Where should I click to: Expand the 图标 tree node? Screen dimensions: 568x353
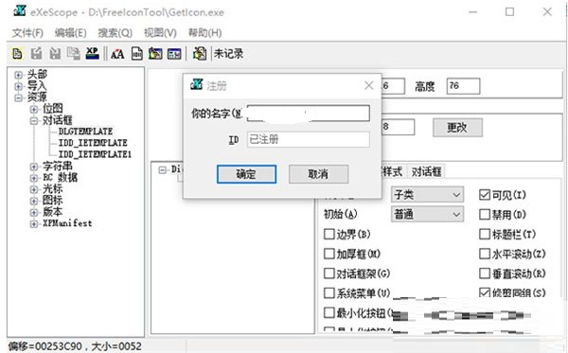pos(34,201)
